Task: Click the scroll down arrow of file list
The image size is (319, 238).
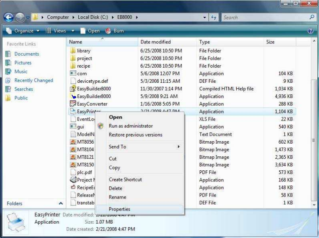Action: [314, 205]
